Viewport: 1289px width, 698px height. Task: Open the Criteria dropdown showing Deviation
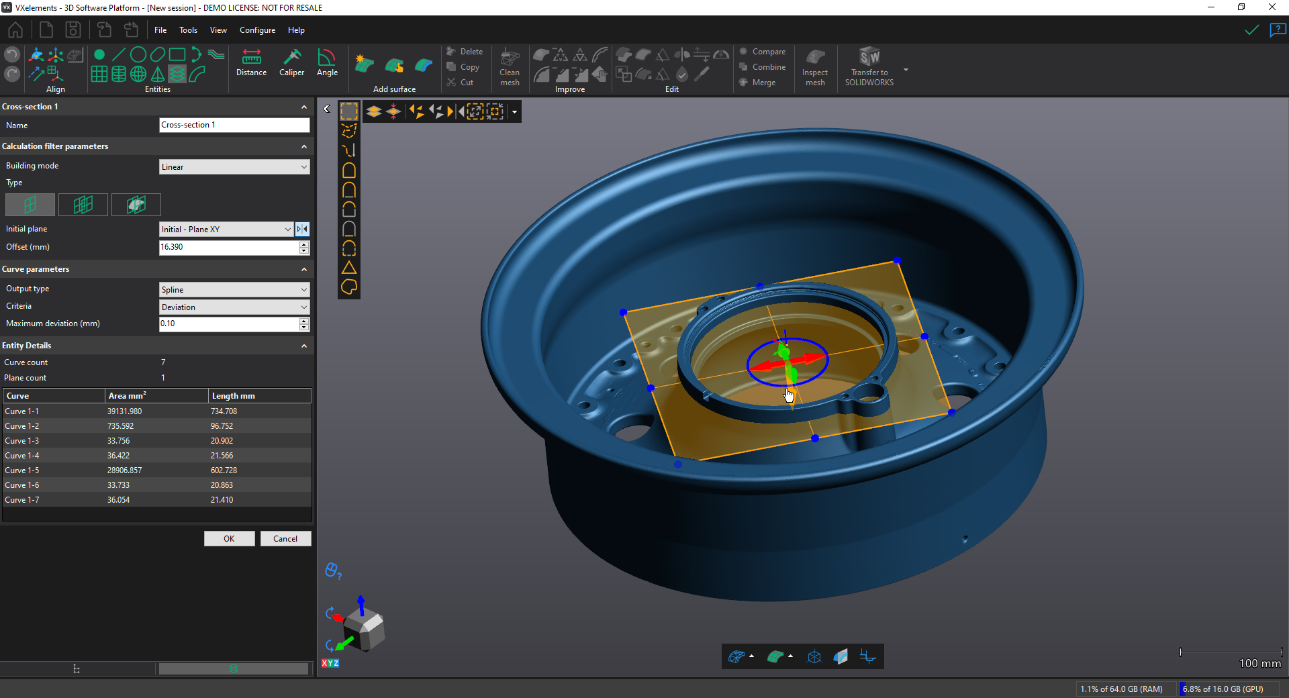coord(234,307)
